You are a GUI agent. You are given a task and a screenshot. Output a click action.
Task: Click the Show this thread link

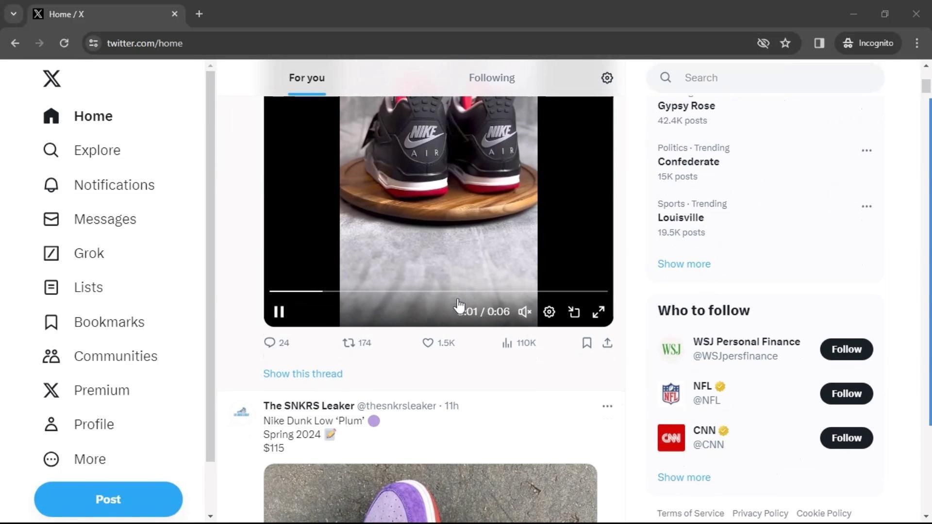[x=302, y=374]
